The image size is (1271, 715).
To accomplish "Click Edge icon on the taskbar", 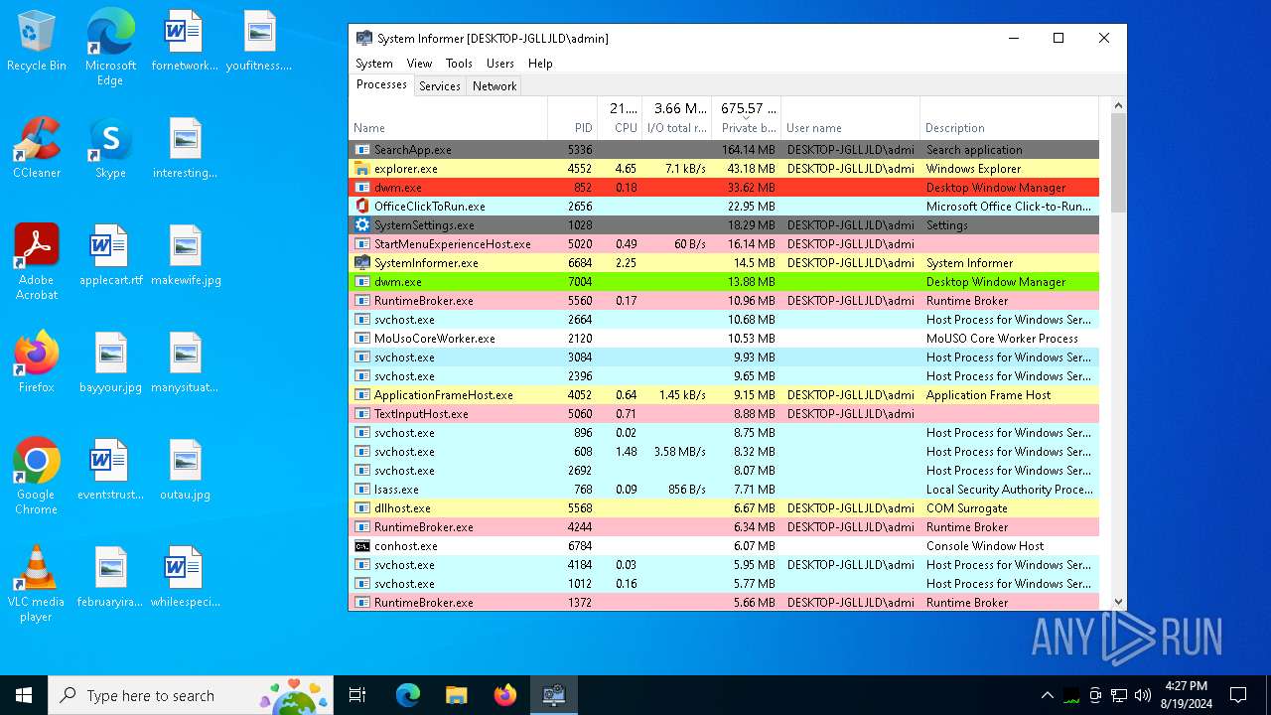I will pos(407,695).
